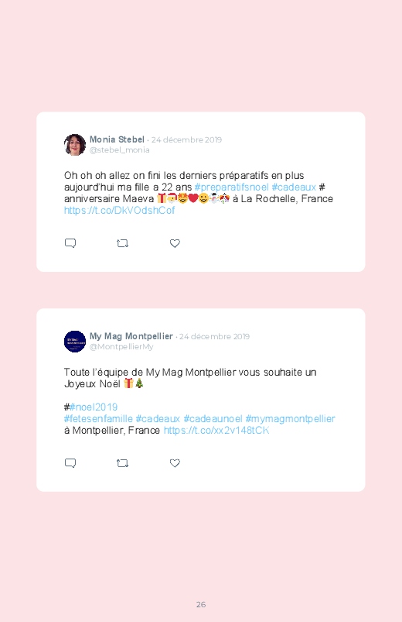Follow the t.co/xx2v148tCK link

click(x=216, y=431)
